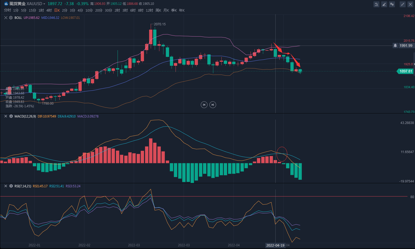The width and height of the screenshot is (415, 249).
Task: Click the 1780.00 low price annotation
Action: [48, 103]
